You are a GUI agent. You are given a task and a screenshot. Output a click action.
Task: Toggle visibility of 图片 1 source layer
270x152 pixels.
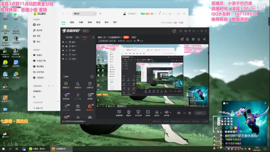(63, 46)
